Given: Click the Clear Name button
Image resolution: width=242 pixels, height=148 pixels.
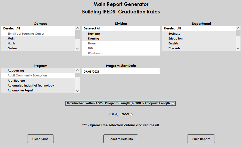Looking at the screenshot, I should (40, 139).
